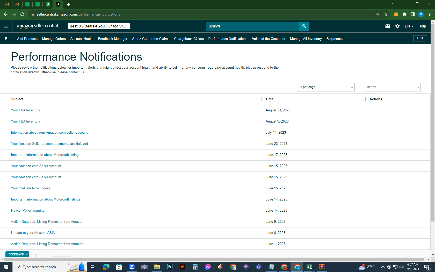Click the Windows taskbar search box

point(50,267)
